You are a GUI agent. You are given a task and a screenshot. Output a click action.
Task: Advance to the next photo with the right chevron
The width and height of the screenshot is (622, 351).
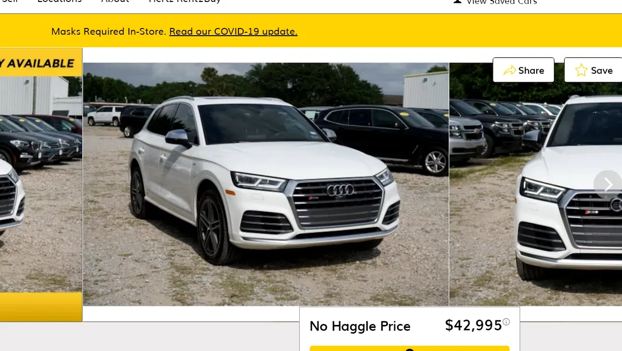pos(608,185)
